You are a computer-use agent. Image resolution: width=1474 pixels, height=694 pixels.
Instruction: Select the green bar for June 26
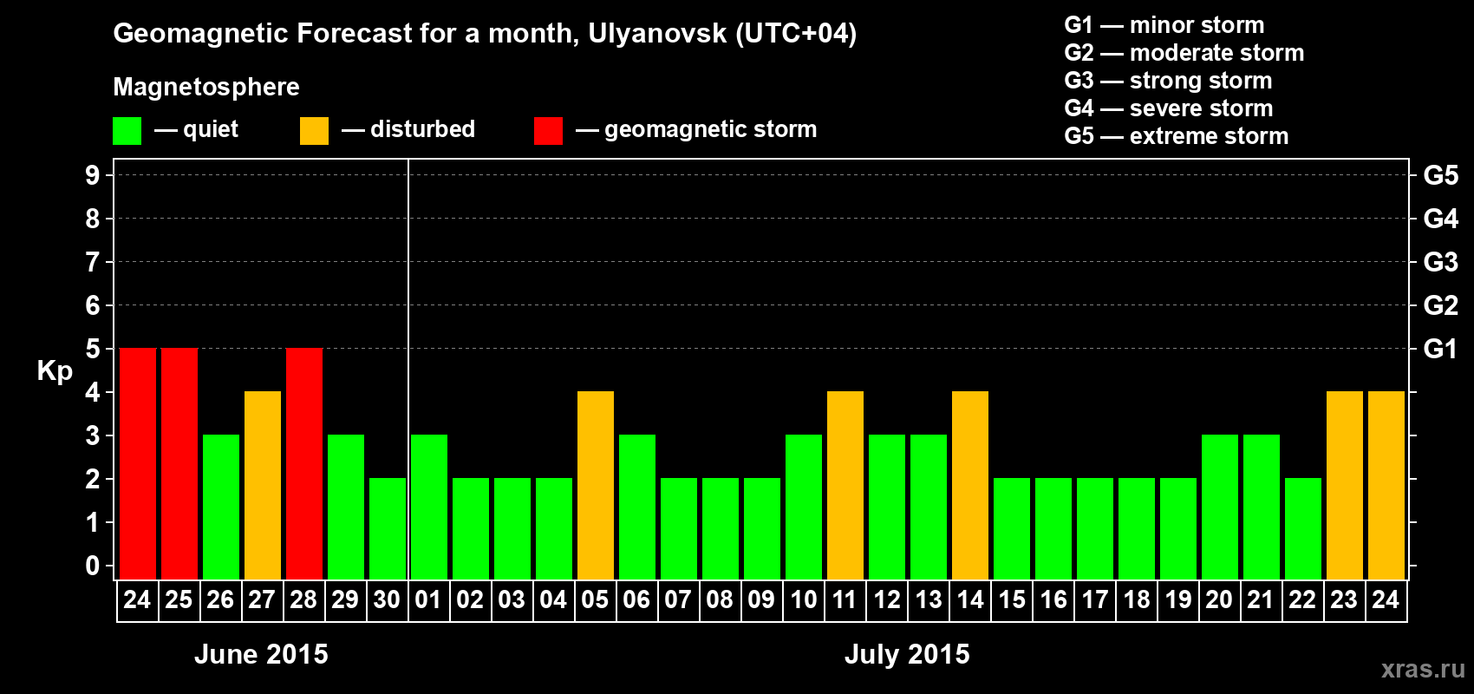click(221, 507)
